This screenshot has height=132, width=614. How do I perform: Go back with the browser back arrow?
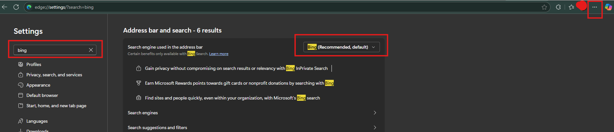(x=5, y=7)
